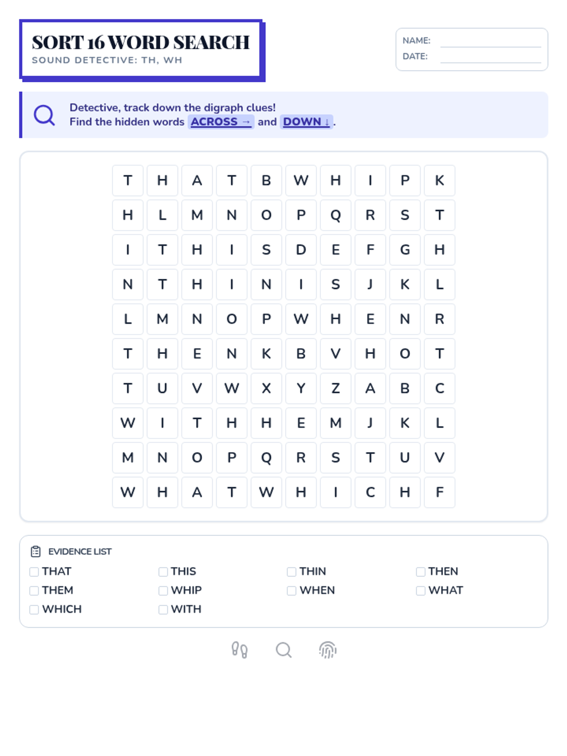567x756 pixels.
Task: Select the Z tile in the grid
Action: pos(335,388)
